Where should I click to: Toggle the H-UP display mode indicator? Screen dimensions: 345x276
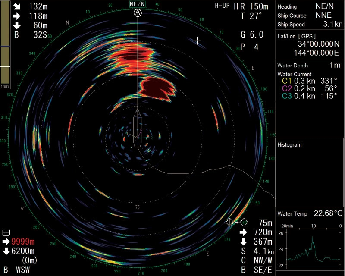222,6
